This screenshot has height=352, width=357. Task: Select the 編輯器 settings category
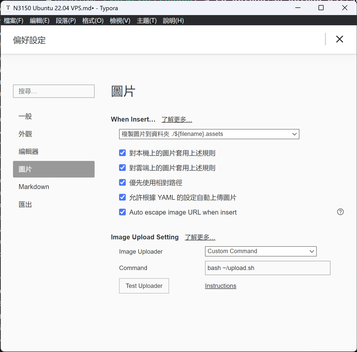tap(29, 152)
